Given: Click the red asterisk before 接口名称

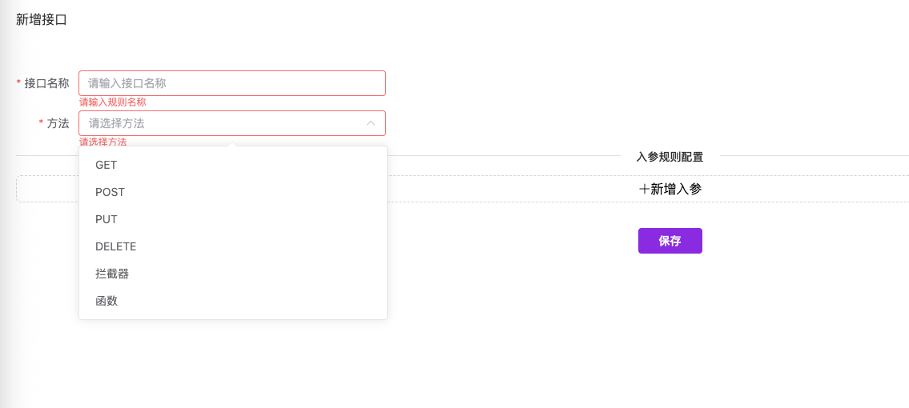Looking at the screenshot, I should (18, 83).
